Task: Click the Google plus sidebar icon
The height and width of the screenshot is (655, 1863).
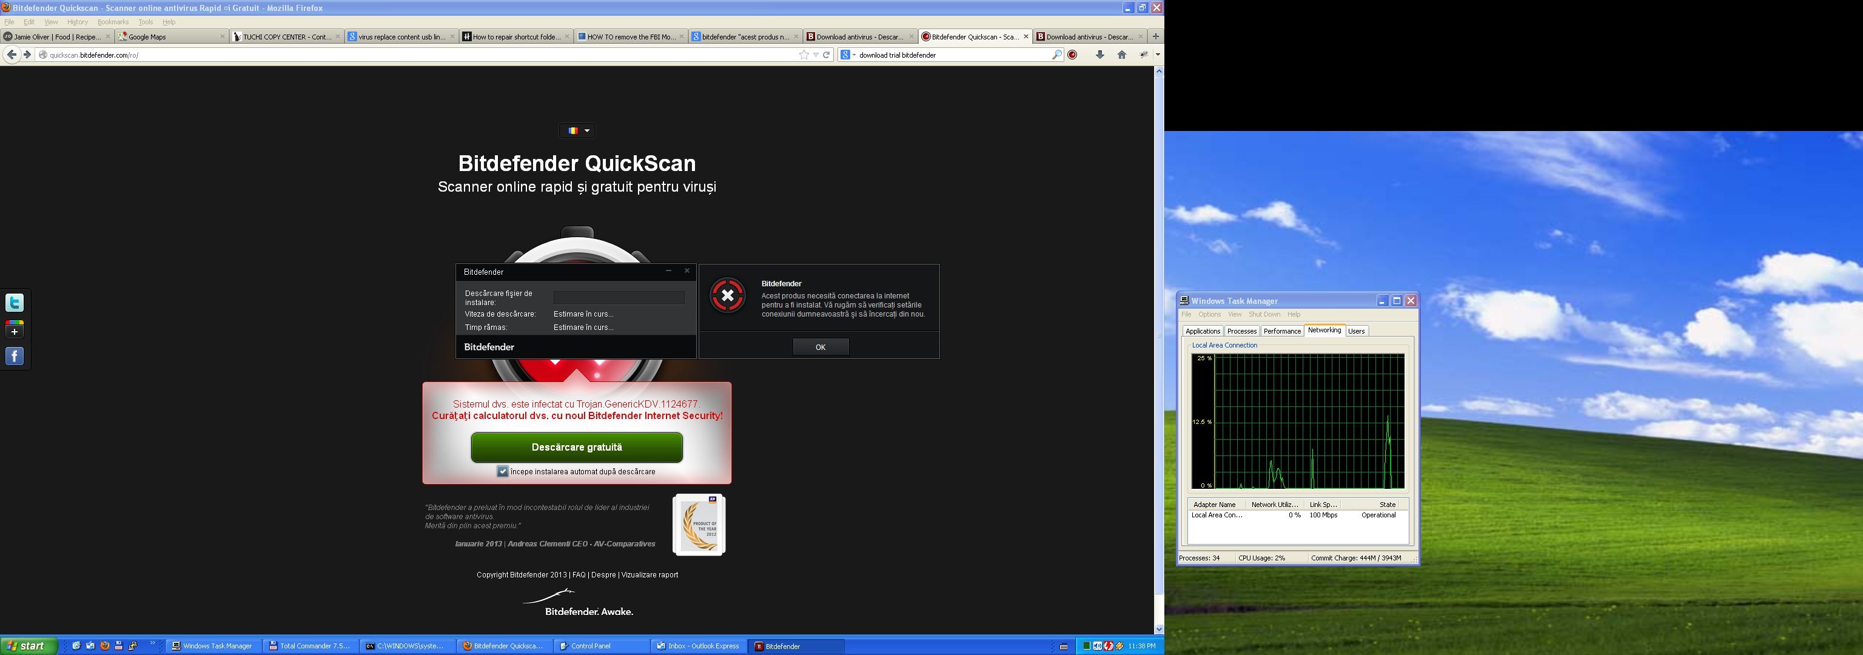Action: (15, 330)
